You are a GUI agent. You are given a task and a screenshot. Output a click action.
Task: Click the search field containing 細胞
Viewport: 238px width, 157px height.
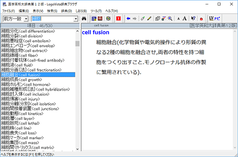[x=52, y=19]
